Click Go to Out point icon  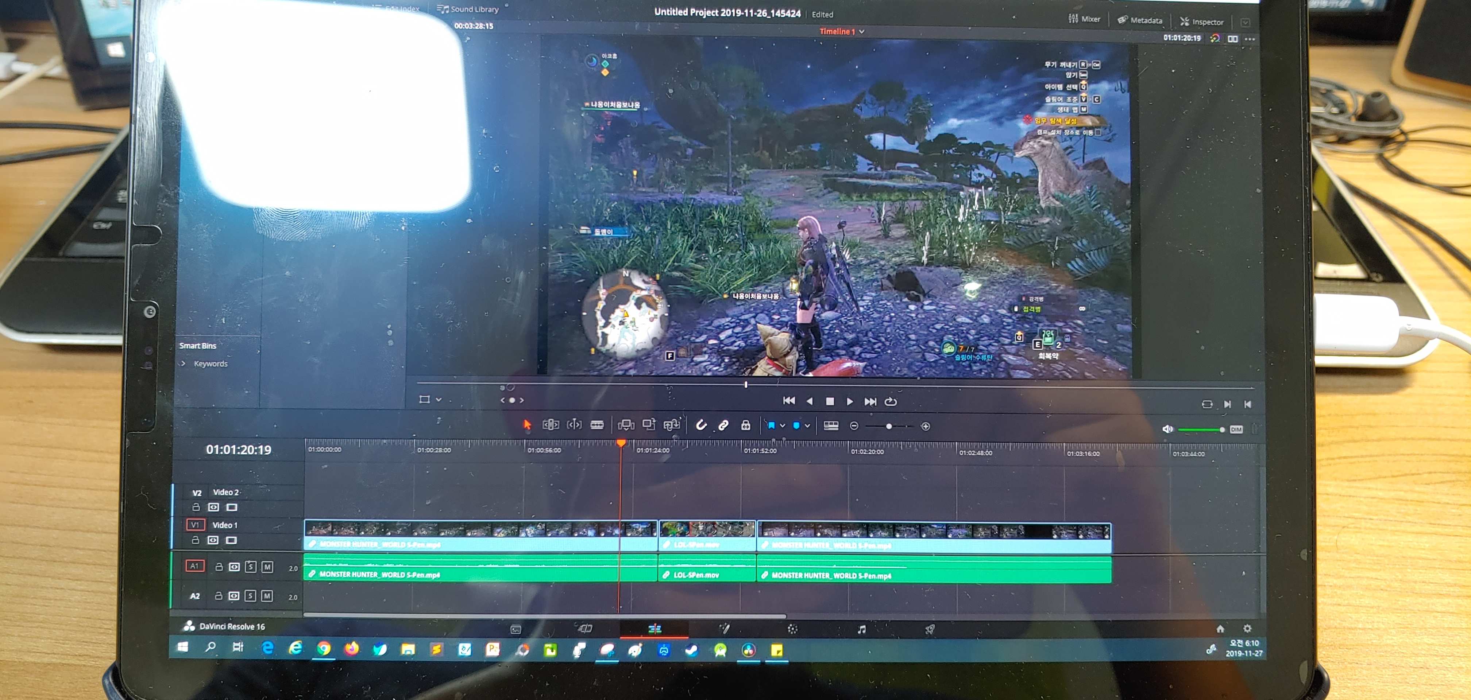pyautogui.click(x=1227, y=404)
